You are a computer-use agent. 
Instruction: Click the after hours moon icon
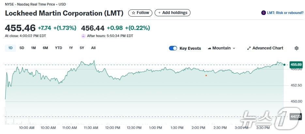pyautogui.click(x=84, y=36)
